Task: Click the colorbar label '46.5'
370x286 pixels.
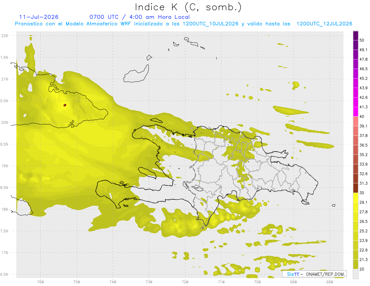Action: [x=364, y=69]
